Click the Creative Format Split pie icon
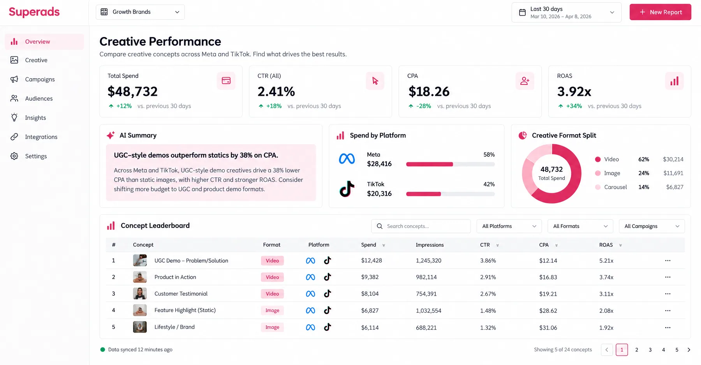The height and width of the screenshot is (365, 701). point(523,135)
